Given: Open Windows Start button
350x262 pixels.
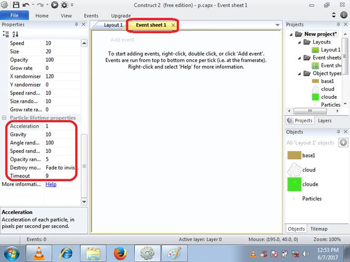Looking at the screenshot, I should 12,253.
